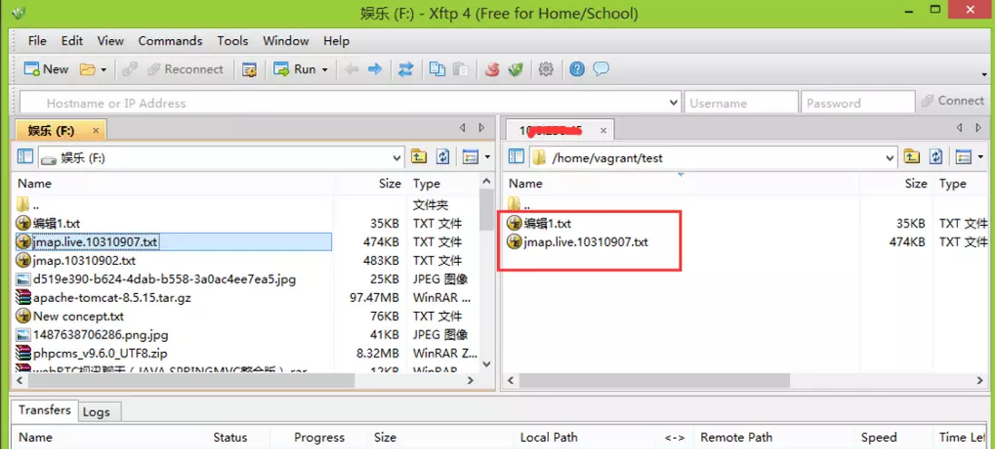
Task: Select apache-tomcat-8.5.15.tar.gz in the local pane
Action: tap(112, 298)
